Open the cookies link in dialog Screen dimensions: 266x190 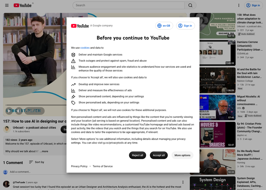point(85,48)
